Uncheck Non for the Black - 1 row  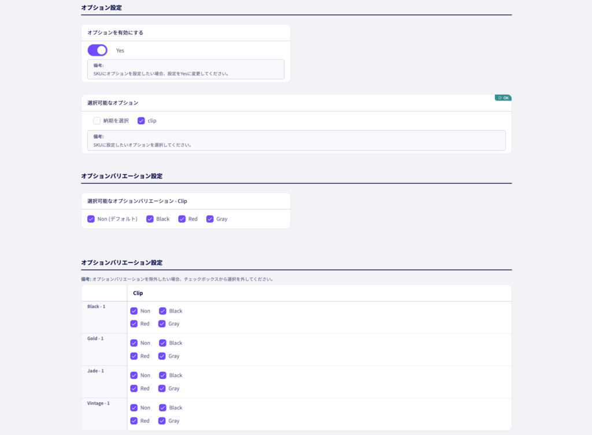pyautogui.click(x=134, y=311)
